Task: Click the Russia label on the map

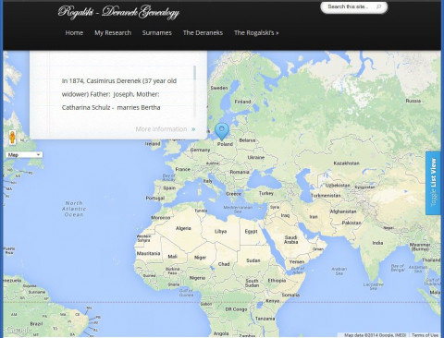Action: click(x=413, y=101)
